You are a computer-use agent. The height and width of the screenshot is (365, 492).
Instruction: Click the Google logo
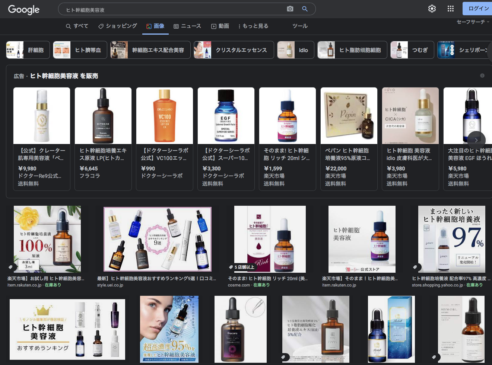tap(23, 10)
